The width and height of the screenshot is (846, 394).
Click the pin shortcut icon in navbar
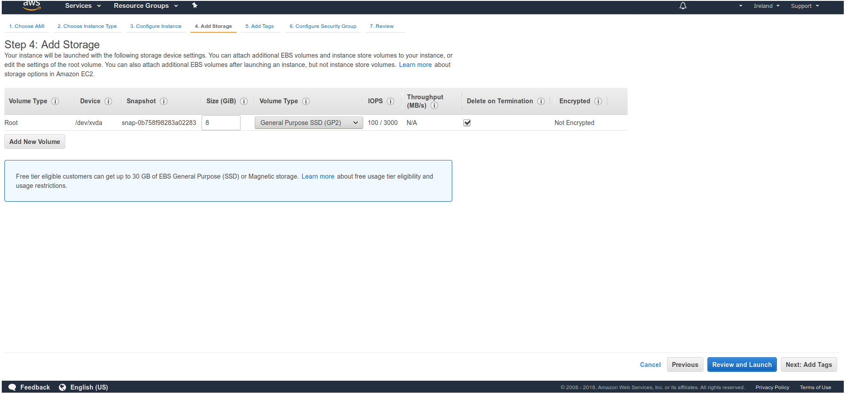(194, 6)
